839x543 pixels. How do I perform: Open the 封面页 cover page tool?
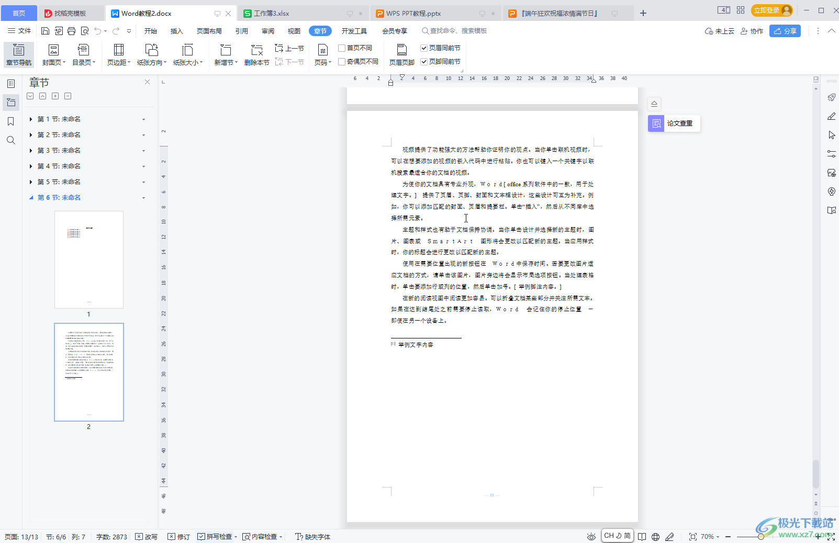pos(54,55)
